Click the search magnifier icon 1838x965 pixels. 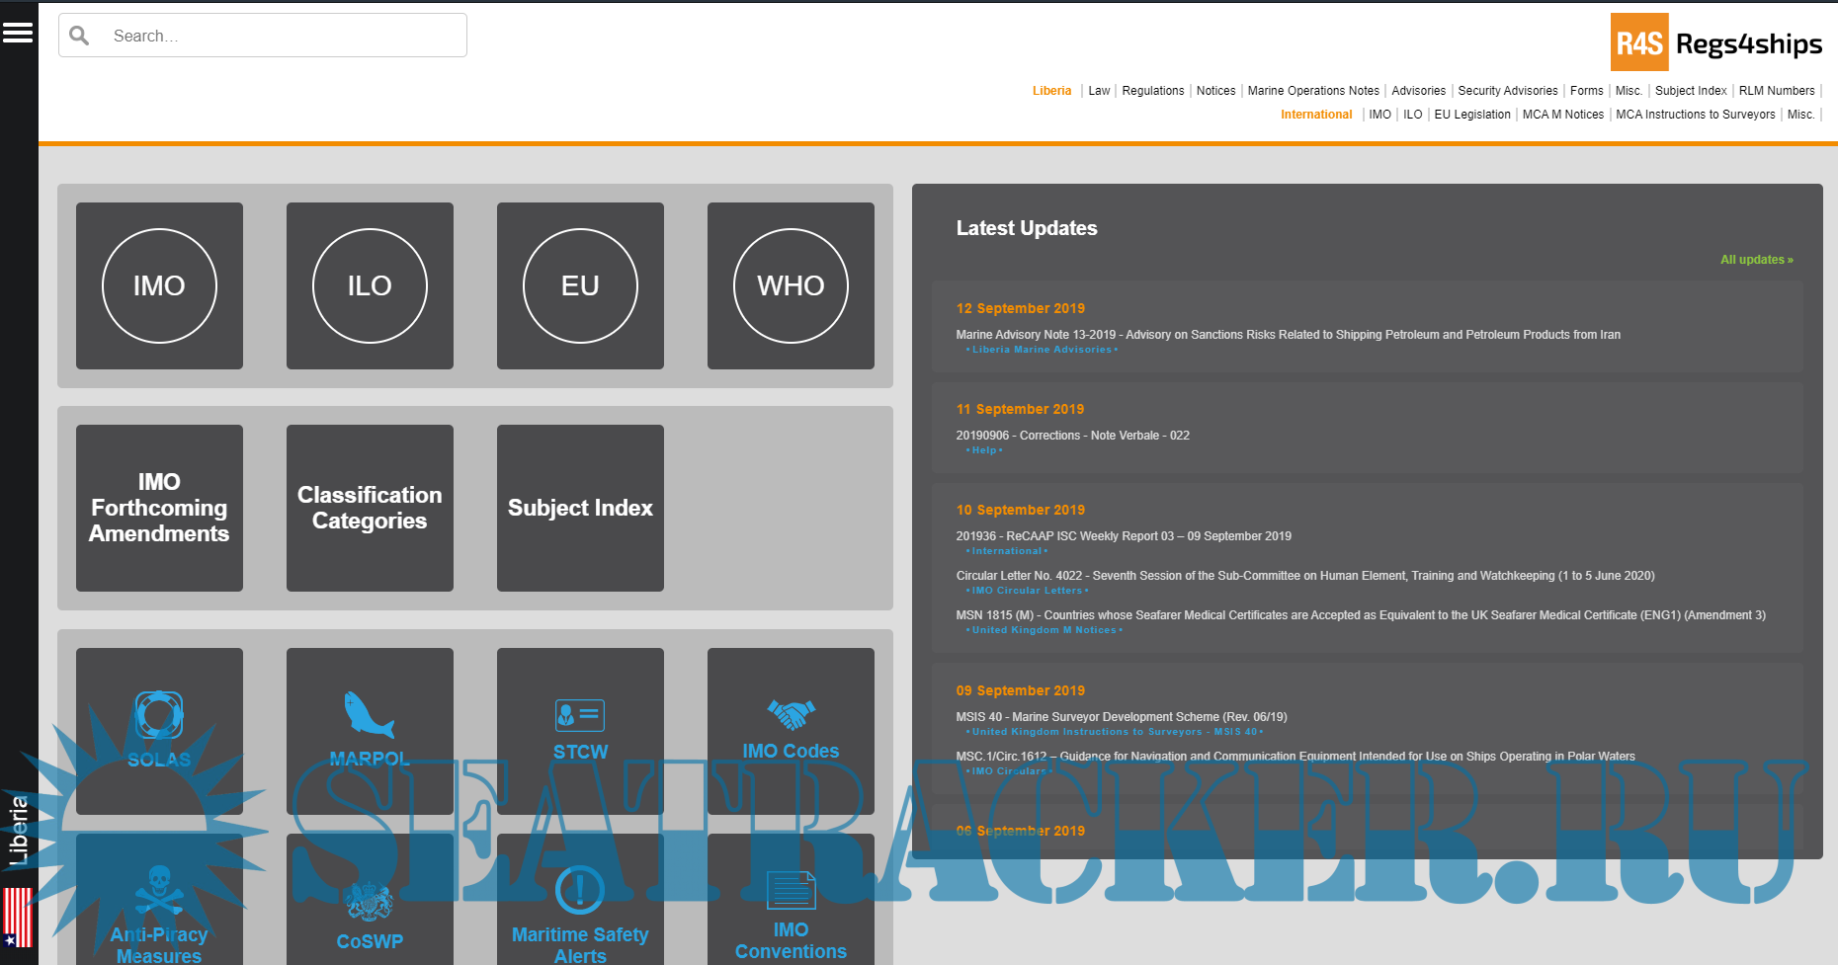coord(80,36)
